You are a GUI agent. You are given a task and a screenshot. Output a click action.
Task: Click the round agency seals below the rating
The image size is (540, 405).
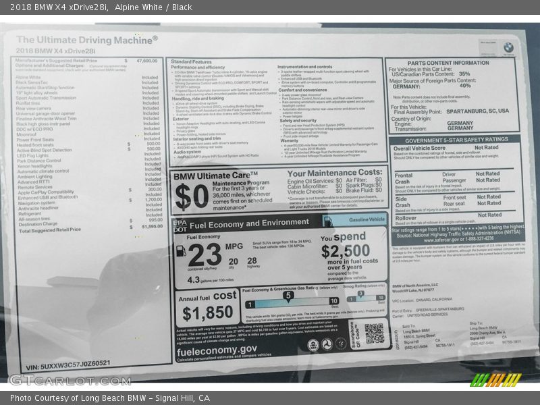click(327, 344)
